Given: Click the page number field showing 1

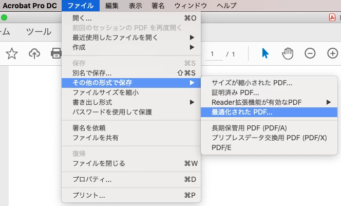Looking at the screenshot, I should pyautogui.click(x=214, y=54).
